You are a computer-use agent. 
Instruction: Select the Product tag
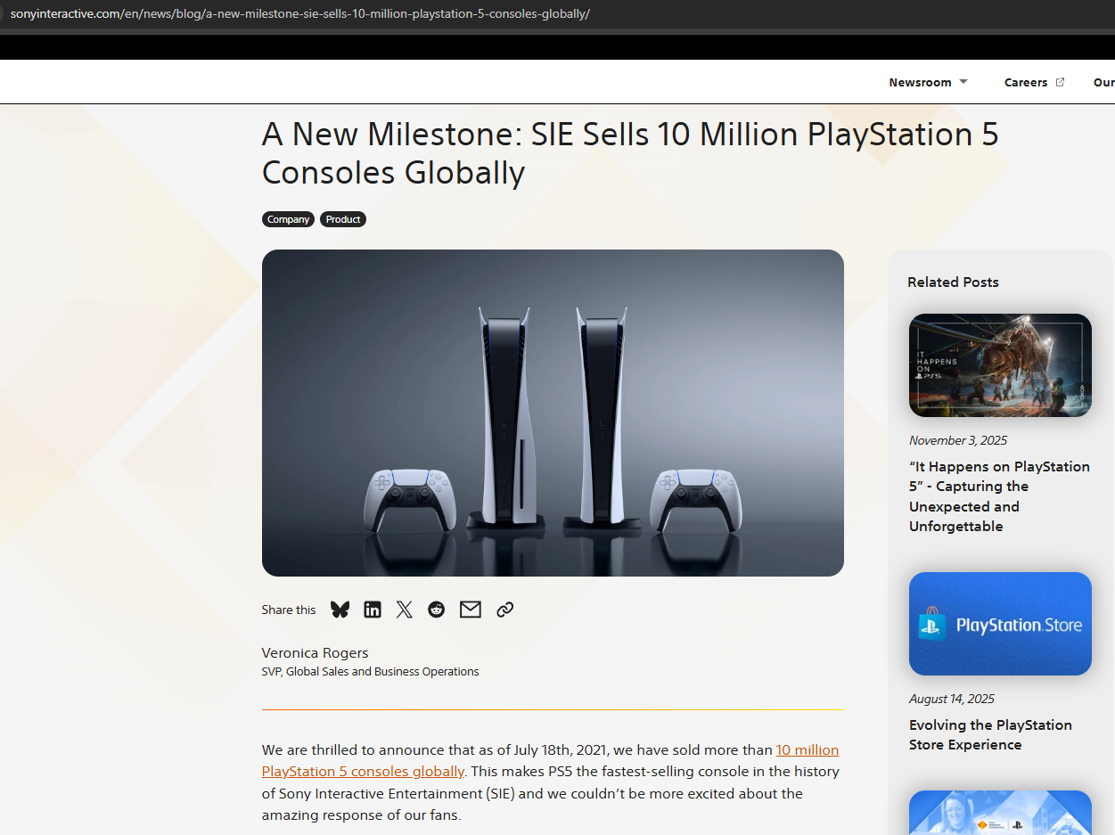point(343,219)
